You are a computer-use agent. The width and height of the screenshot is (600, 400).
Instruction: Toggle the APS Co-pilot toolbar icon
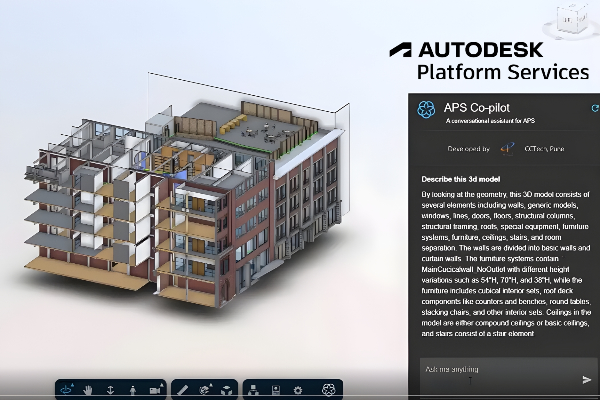329,390
